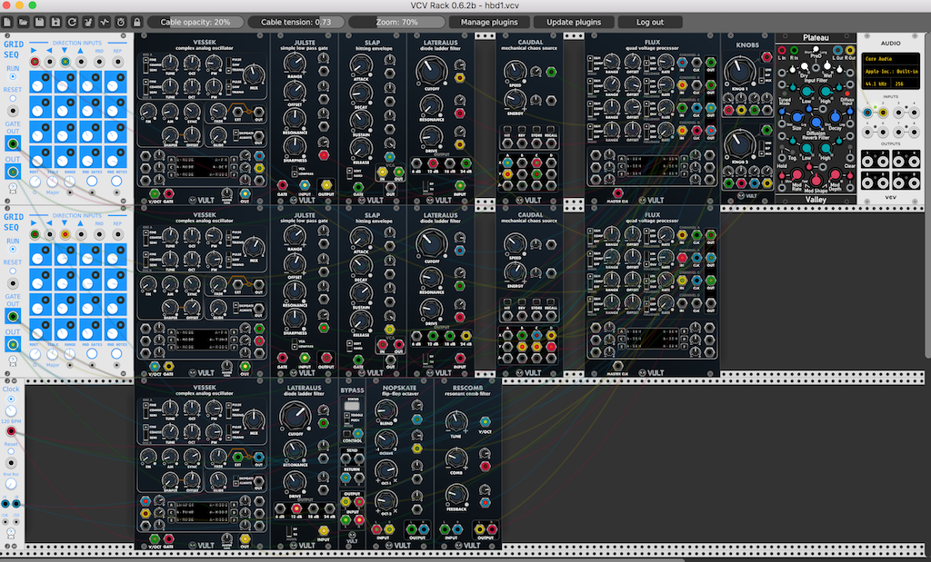Click the Zoom slider in the toolbar
Image resolution: width=931 pixels, height=562 pixels.
point(396,23)
